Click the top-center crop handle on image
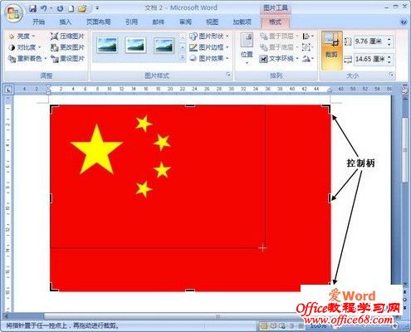 pyautogui.click(x=190, y=106)
